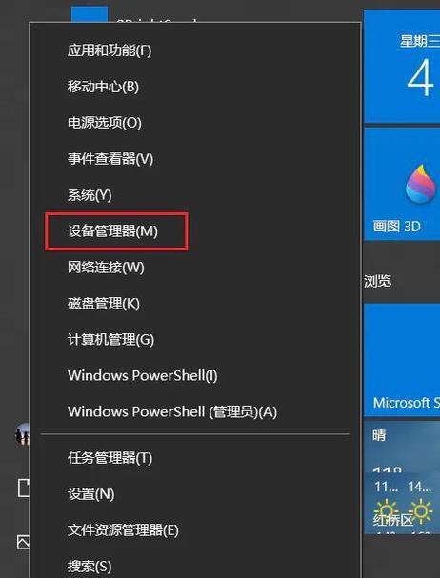Viewport: 440px width, 578px height.
Task: Click the user account avatar icon
Action: point(22,434)
